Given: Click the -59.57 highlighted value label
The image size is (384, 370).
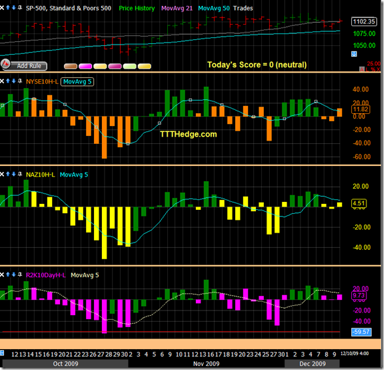Looking at the screenshot, I should point(362,332).
